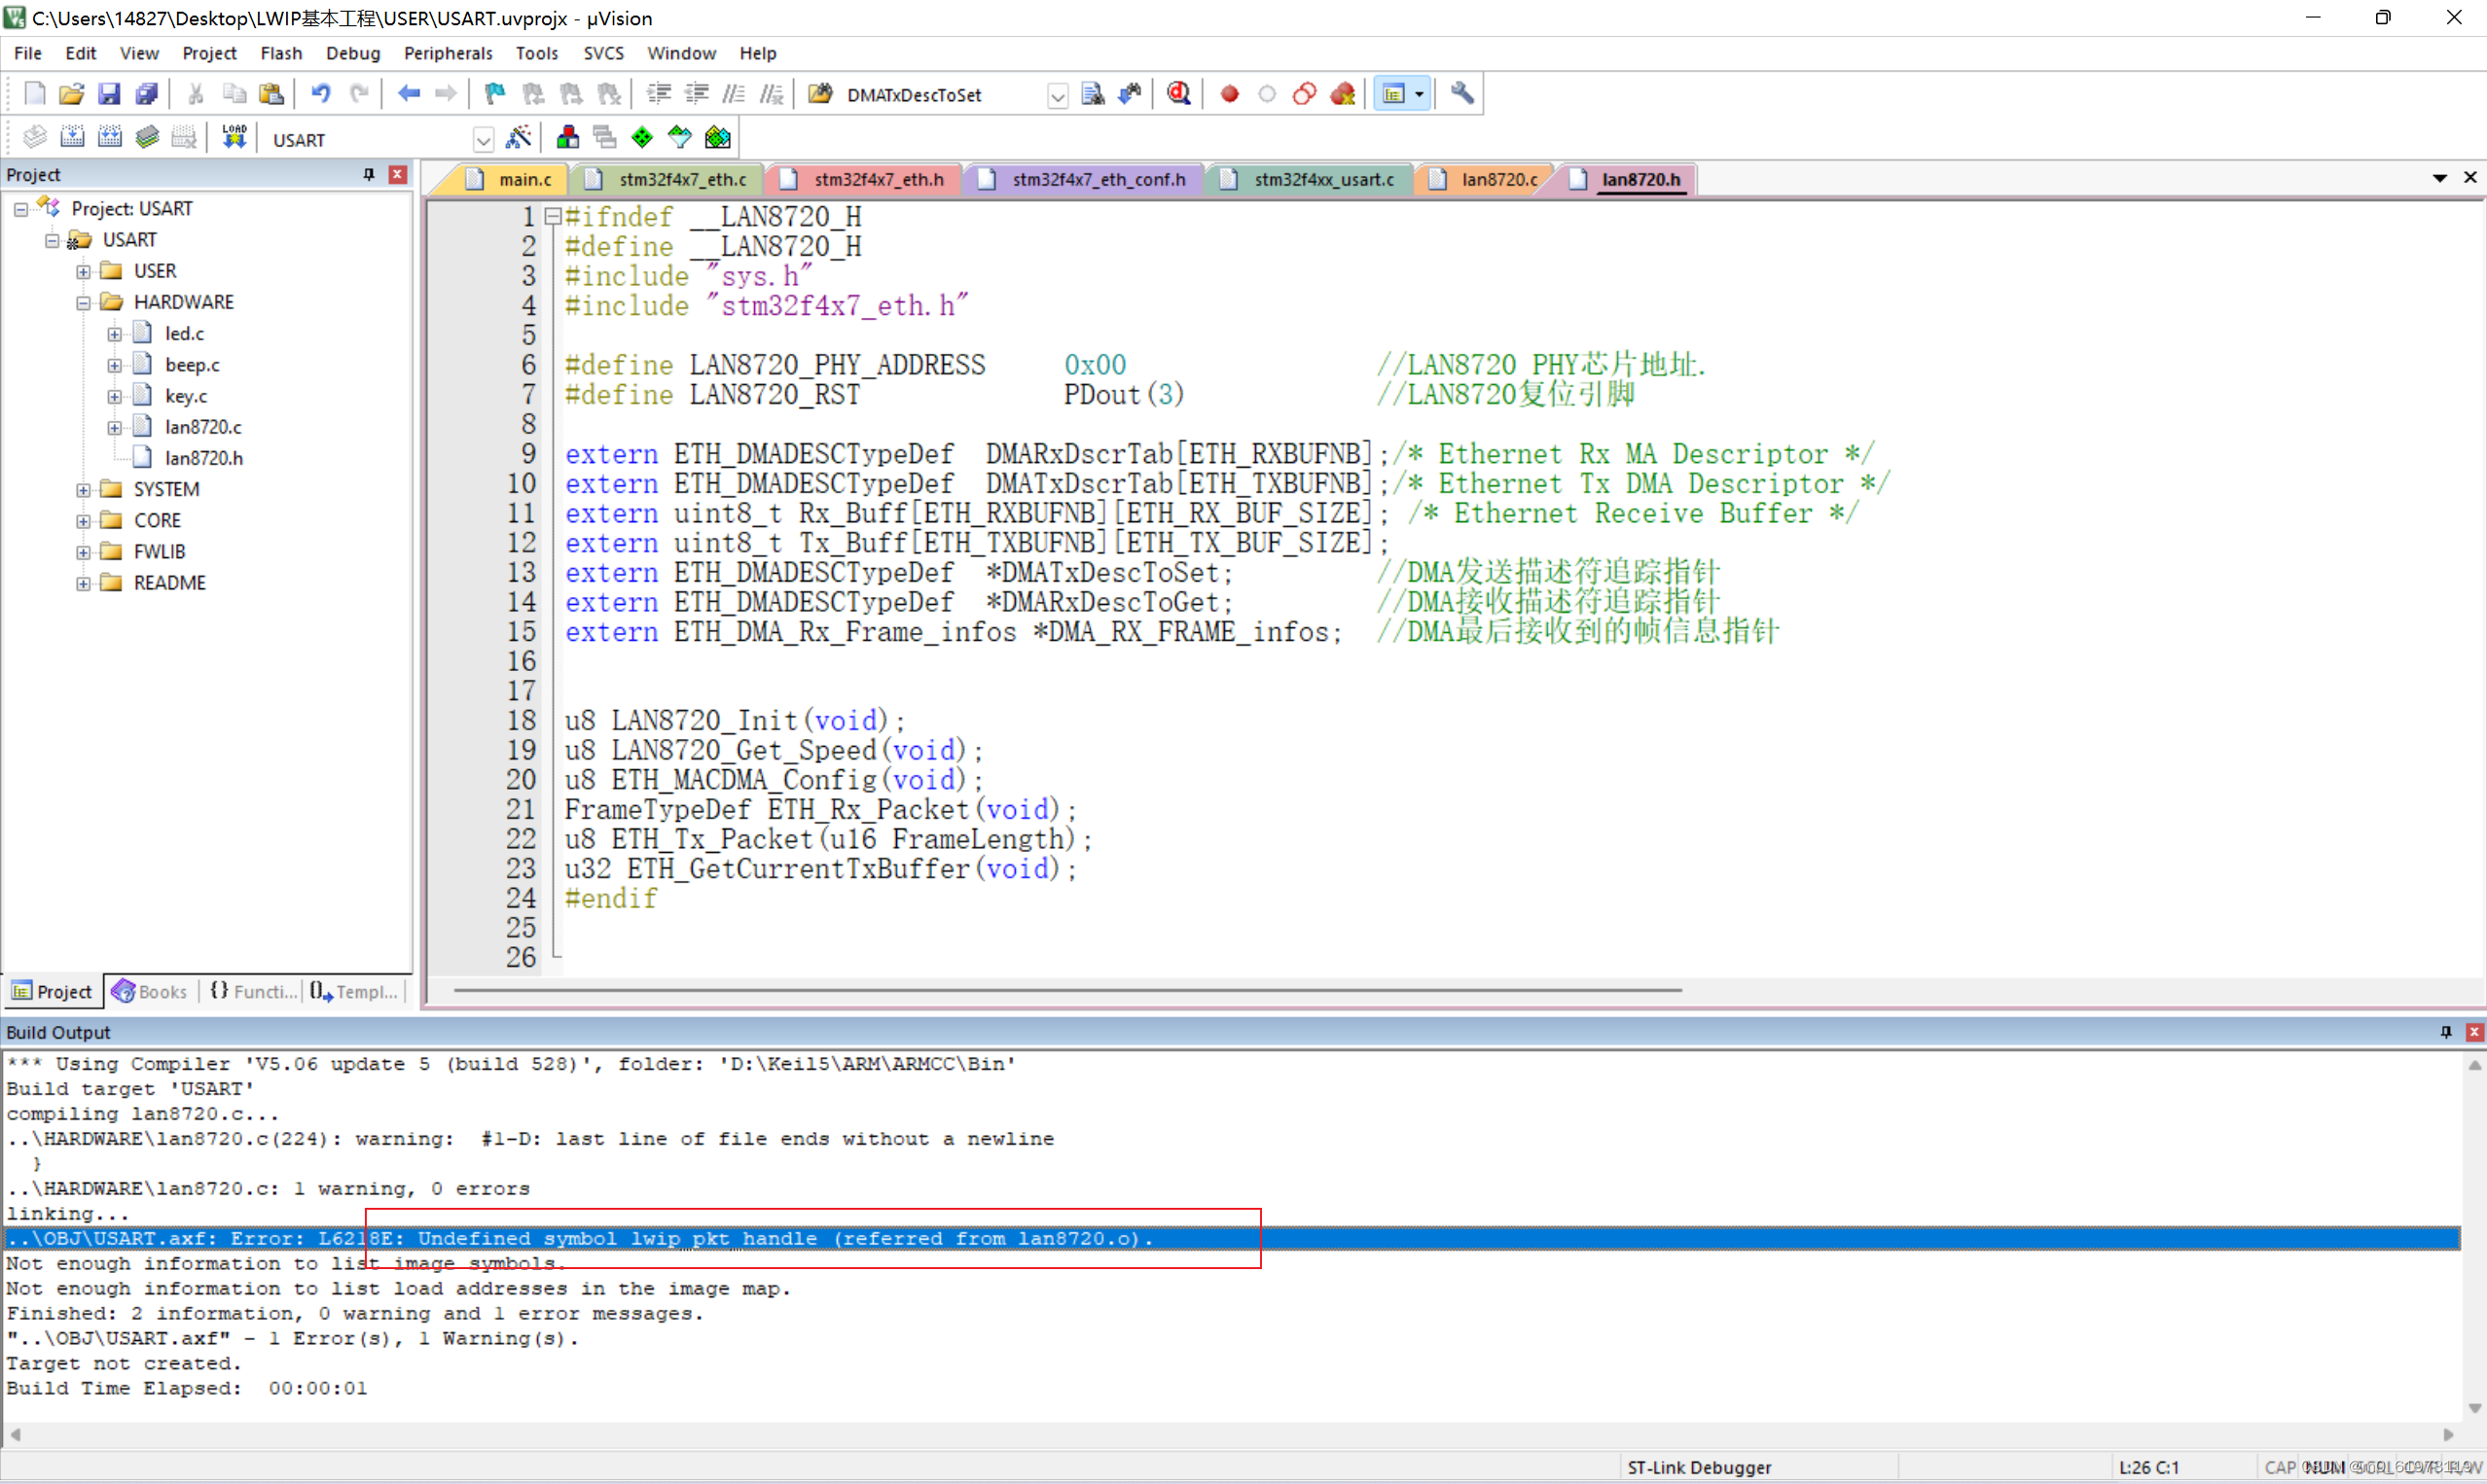Insert a breakpoint with red circle icon

(x=1229, y=93)
